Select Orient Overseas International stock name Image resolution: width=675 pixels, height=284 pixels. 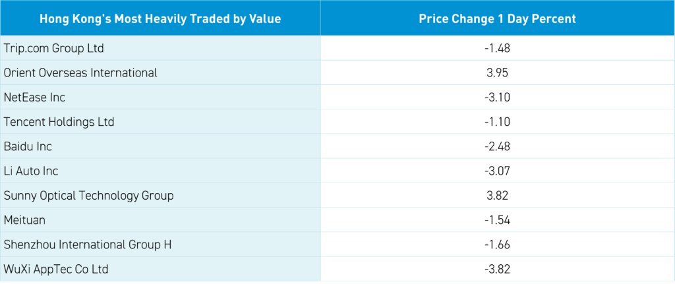[80, 72]
